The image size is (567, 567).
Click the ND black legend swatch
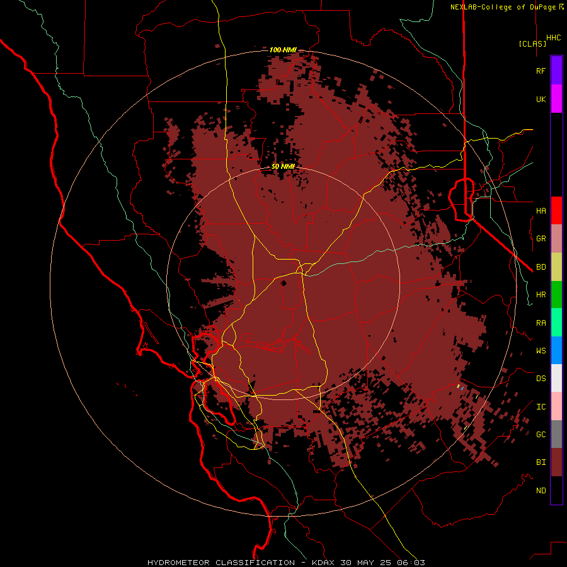click(x=556, y=490)
